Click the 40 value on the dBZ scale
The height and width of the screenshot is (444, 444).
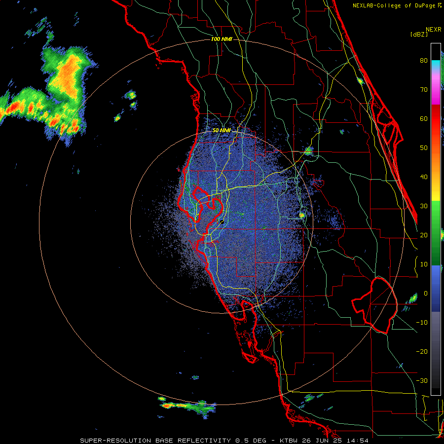(x=424, y=177)
